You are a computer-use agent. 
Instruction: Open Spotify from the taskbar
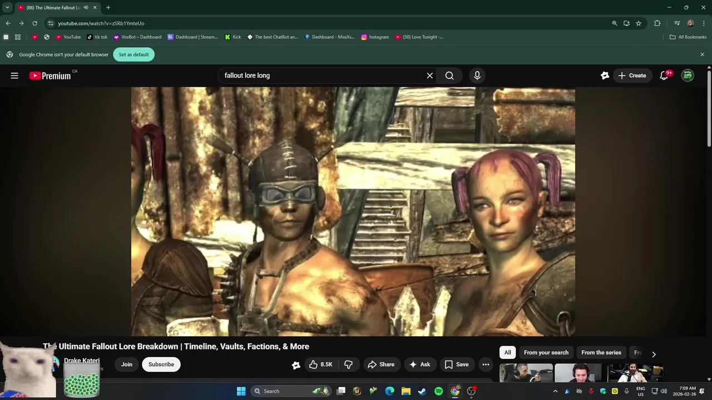pos(438,391)
